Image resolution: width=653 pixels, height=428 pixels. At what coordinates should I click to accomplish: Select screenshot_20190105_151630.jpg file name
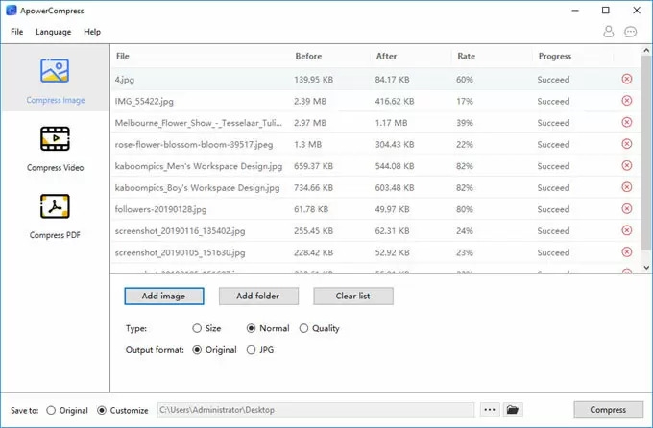(x=180, y=252)
